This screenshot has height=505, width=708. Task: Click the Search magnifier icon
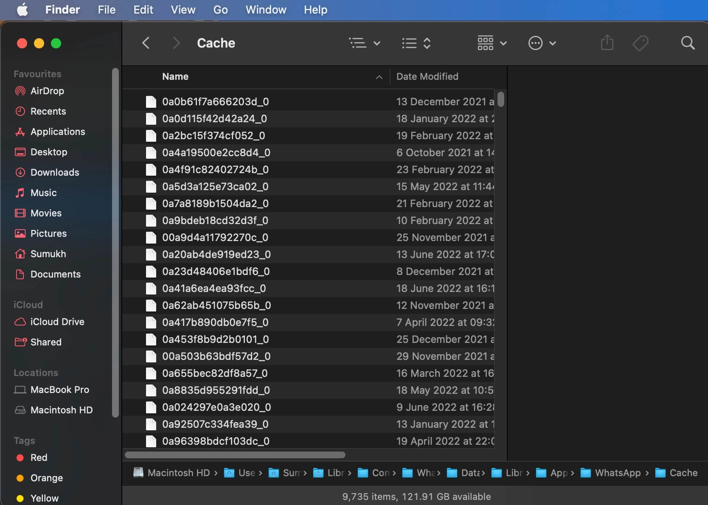pos(687,43)
